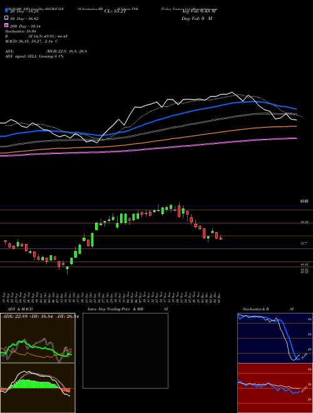Click the 'Stochastics & R' panel title
The image size is (313, 413).
256,309
